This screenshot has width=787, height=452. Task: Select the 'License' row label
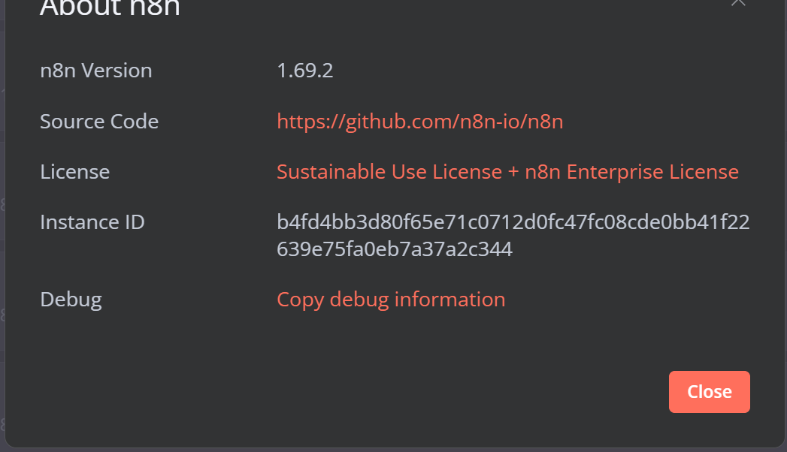74,172
